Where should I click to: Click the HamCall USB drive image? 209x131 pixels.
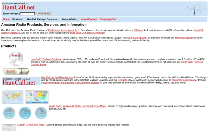tap(16, 71)
